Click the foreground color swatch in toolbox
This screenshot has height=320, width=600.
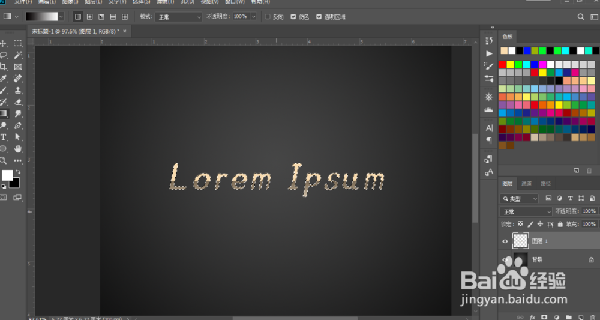[7, 175]
